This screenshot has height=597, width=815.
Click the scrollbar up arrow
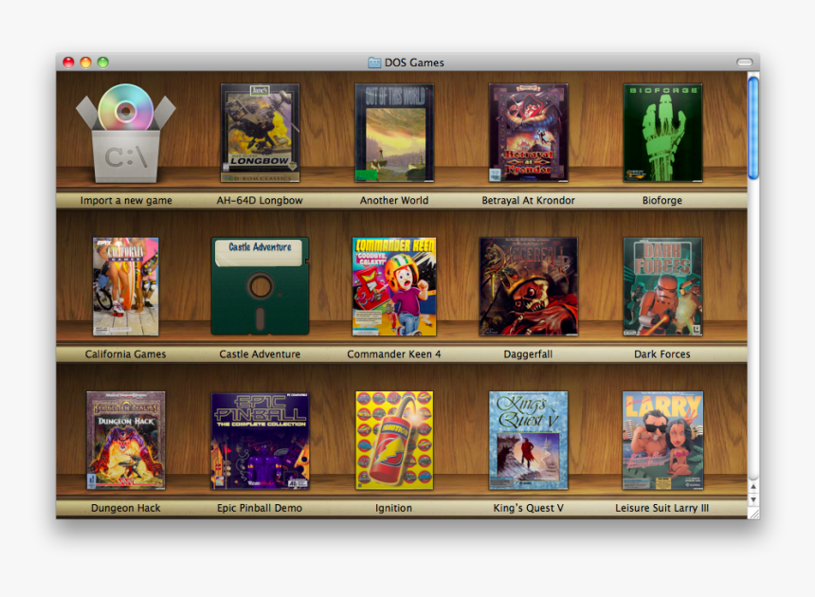pos(753,487)
